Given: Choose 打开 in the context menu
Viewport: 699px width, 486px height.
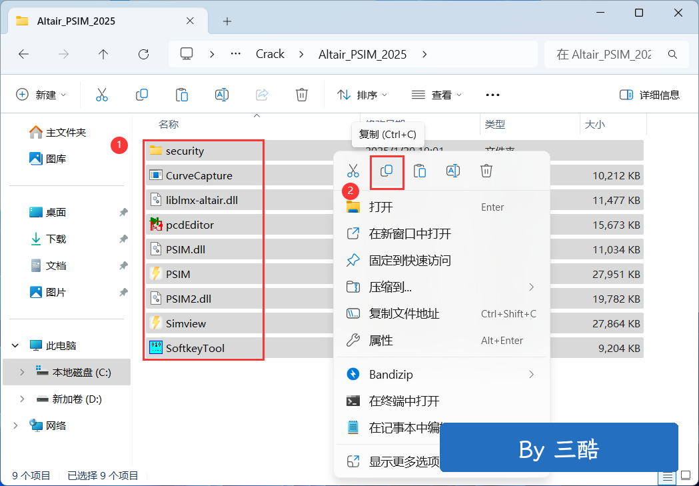Looking at the screenshot, I should (x=441, y=207).
